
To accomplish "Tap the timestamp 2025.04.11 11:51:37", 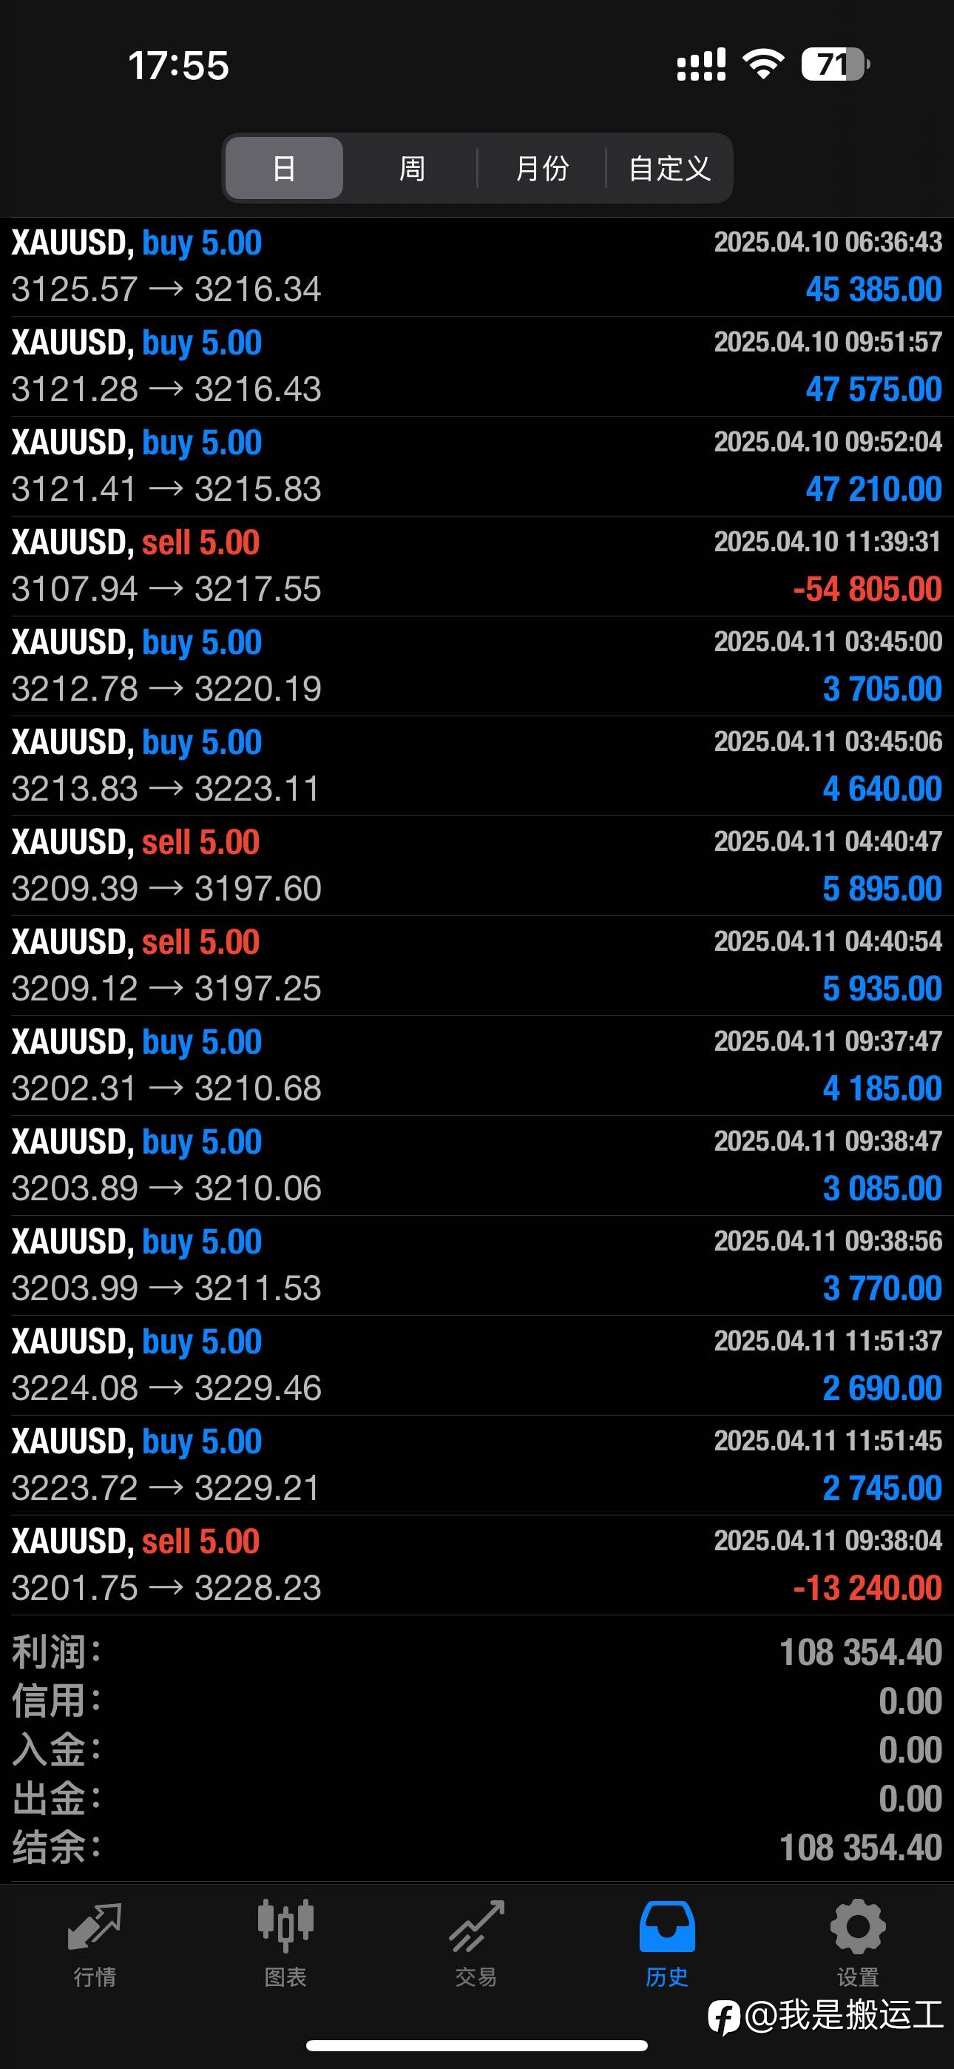I will [x=828, y=1342].
